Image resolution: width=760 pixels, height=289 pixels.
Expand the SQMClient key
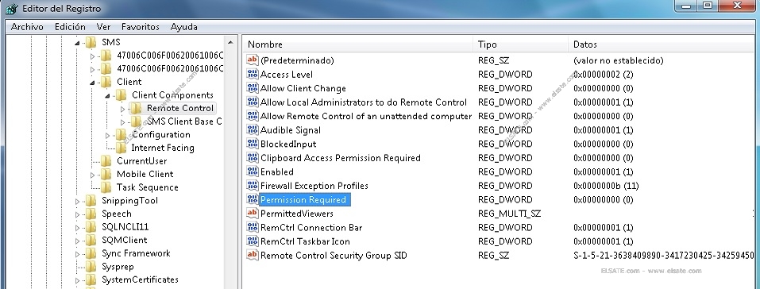click(76, 241)
